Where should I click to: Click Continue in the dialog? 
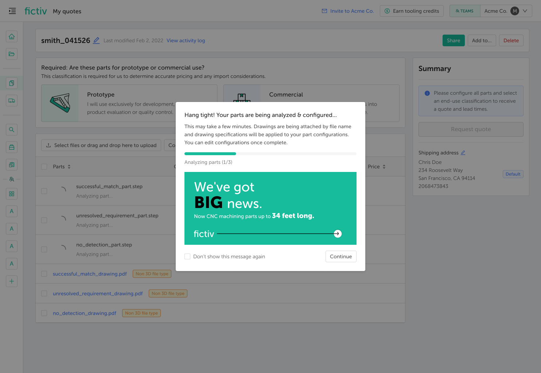click(341, 256)
